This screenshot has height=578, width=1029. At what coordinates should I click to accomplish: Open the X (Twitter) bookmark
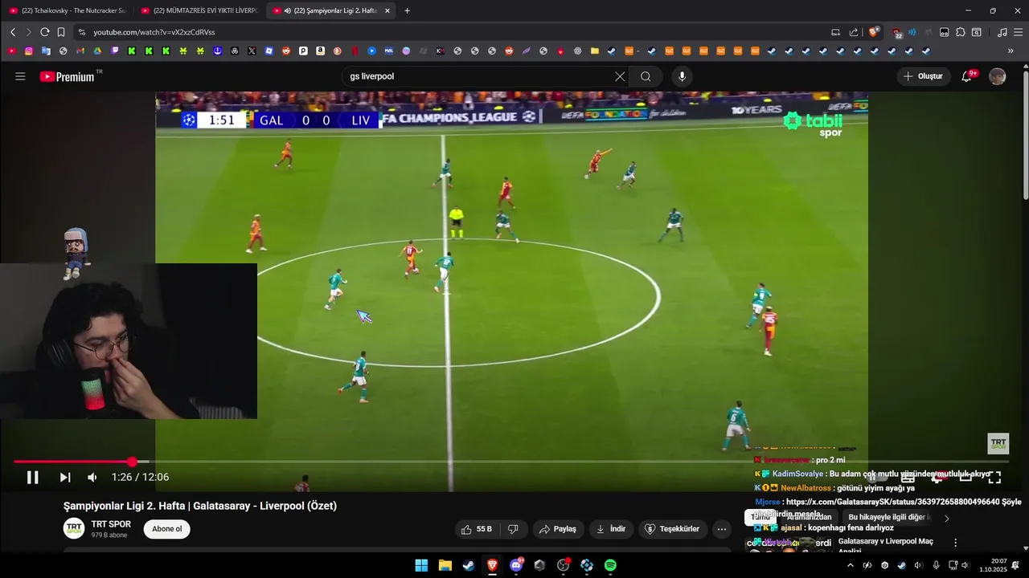tap(252, 51)
